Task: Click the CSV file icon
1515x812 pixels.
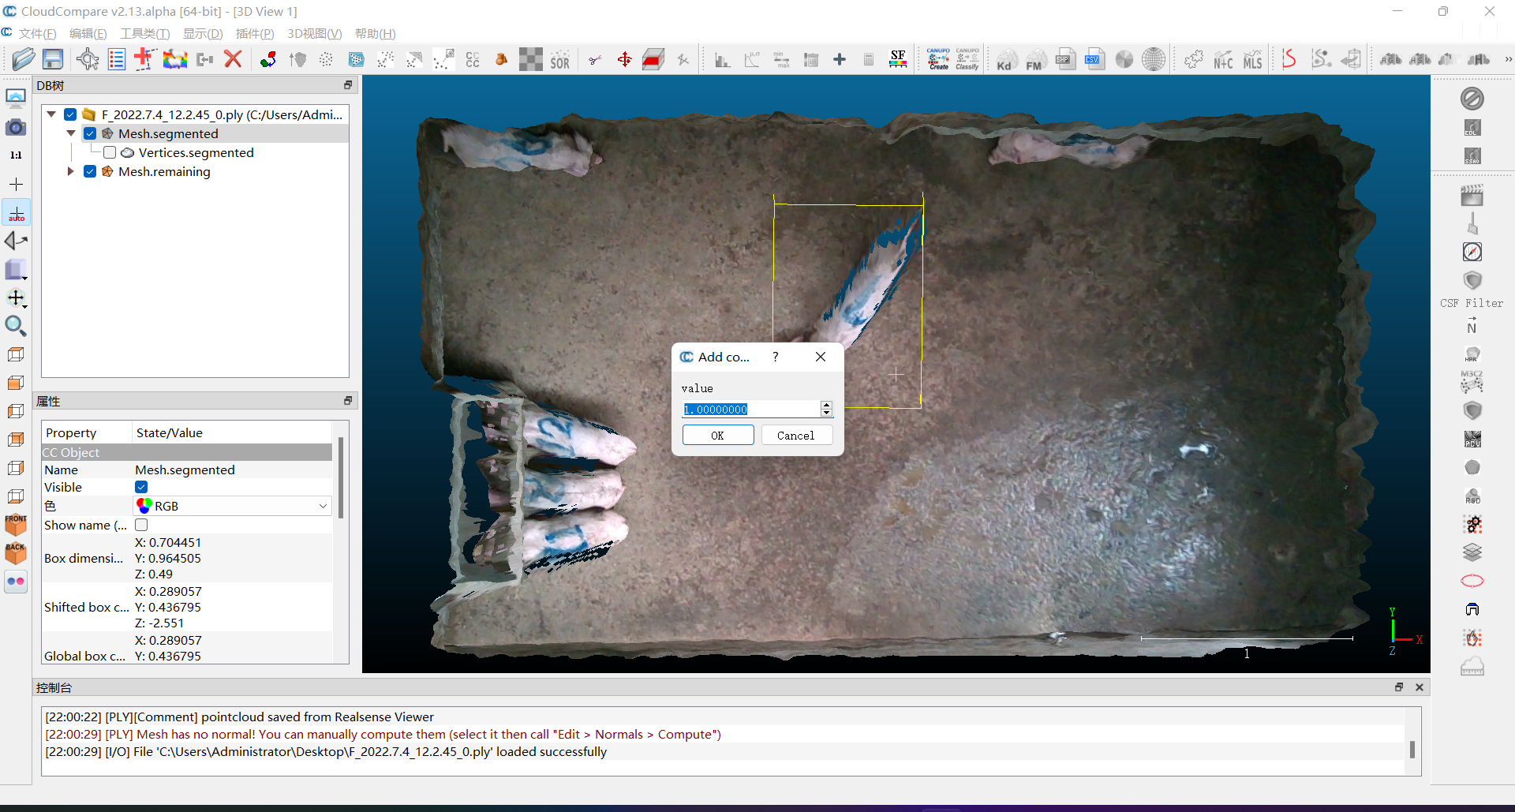Action: [1094, 60]
